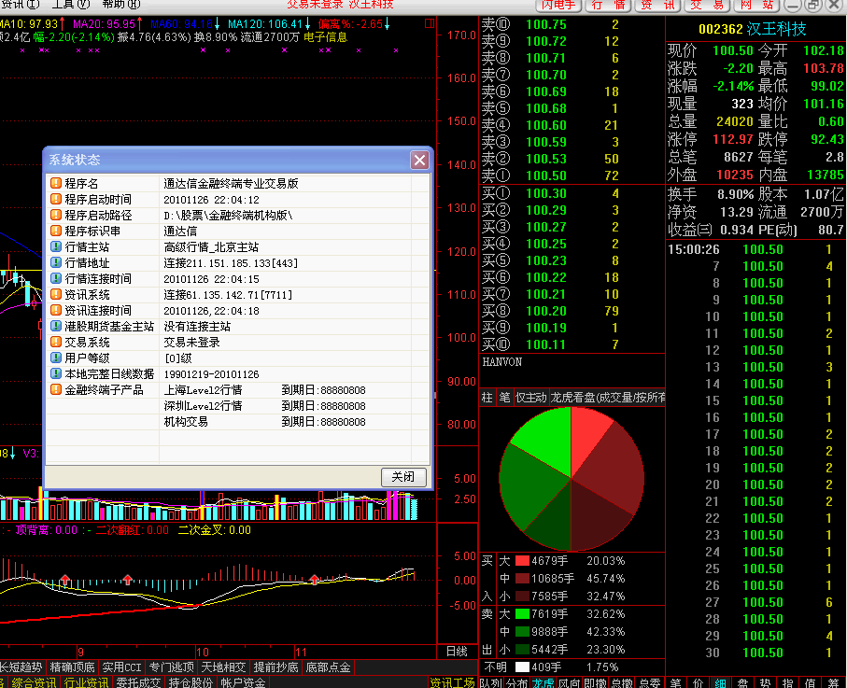
Task: Switch to the 队列 tab
Action: coord(490,683)
